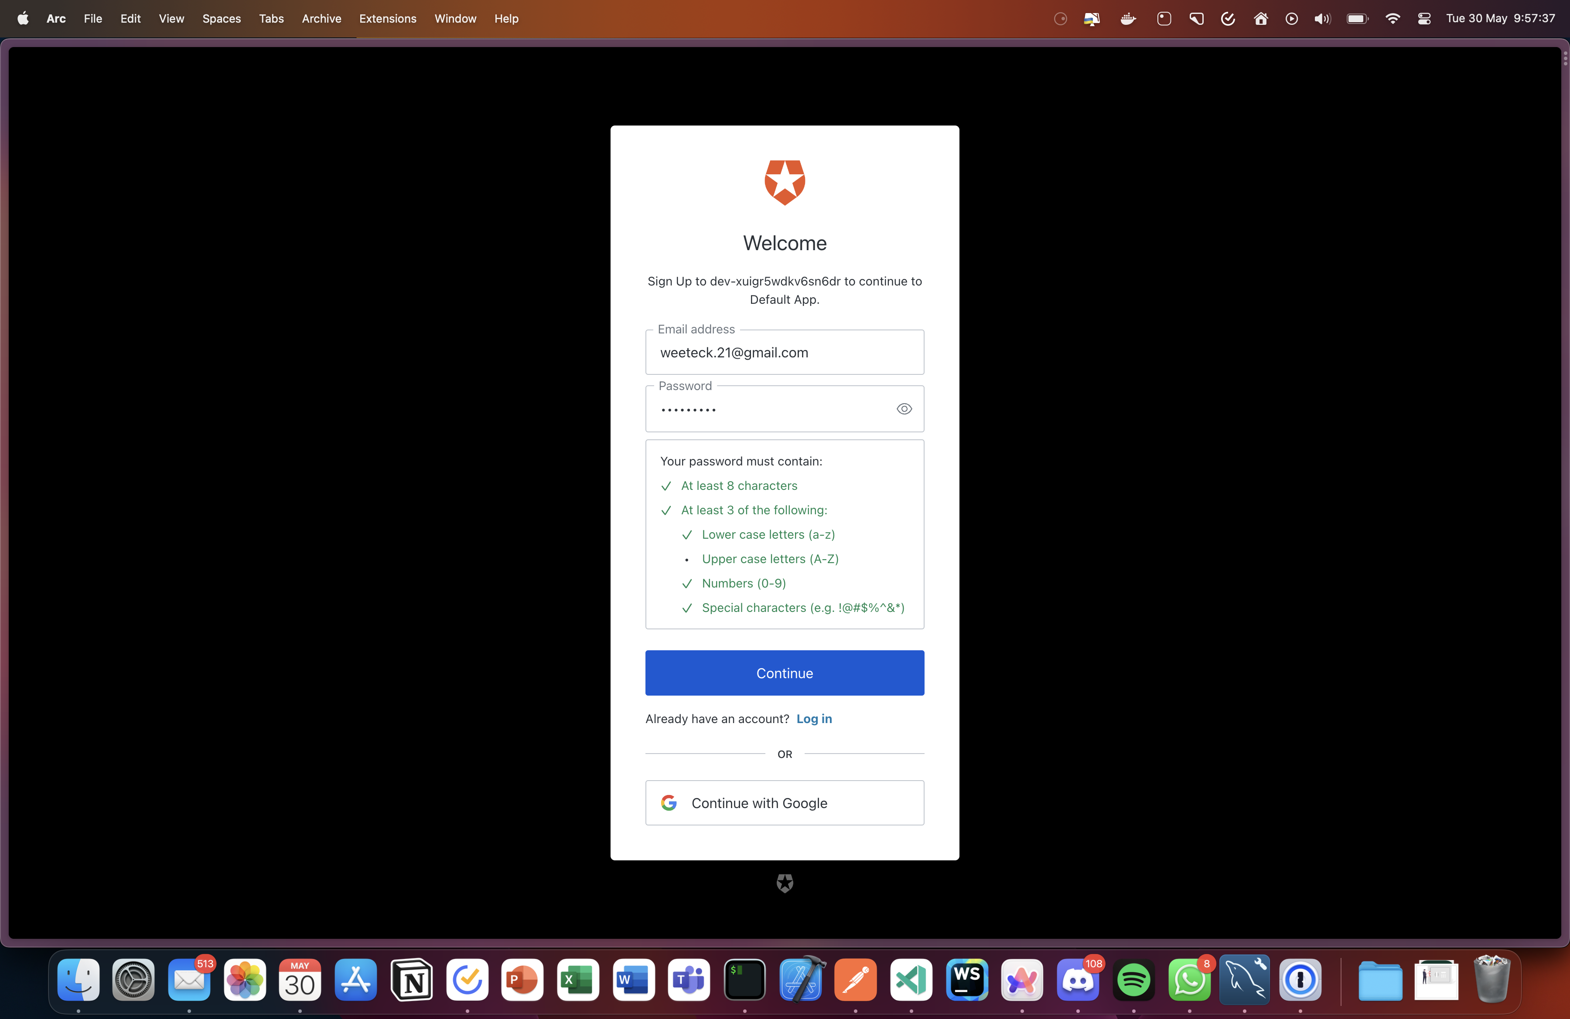The width and height of the screenshot is (1570, 1019).
Task: Open the Extensions menu
Action: (387, 18)
